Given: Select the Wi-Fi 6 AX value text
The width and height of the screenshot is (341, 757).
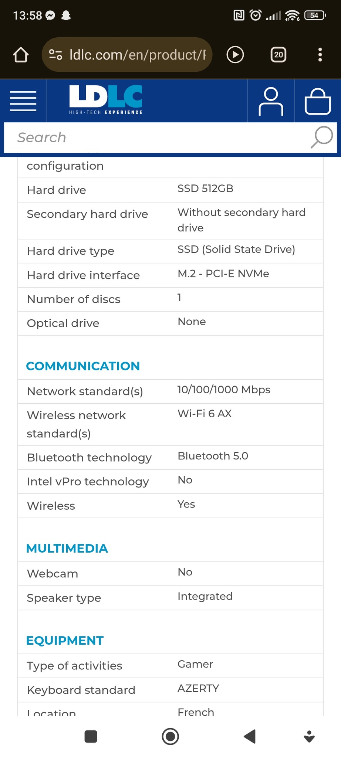Looking at the screenshot, I should coord(205,414).
